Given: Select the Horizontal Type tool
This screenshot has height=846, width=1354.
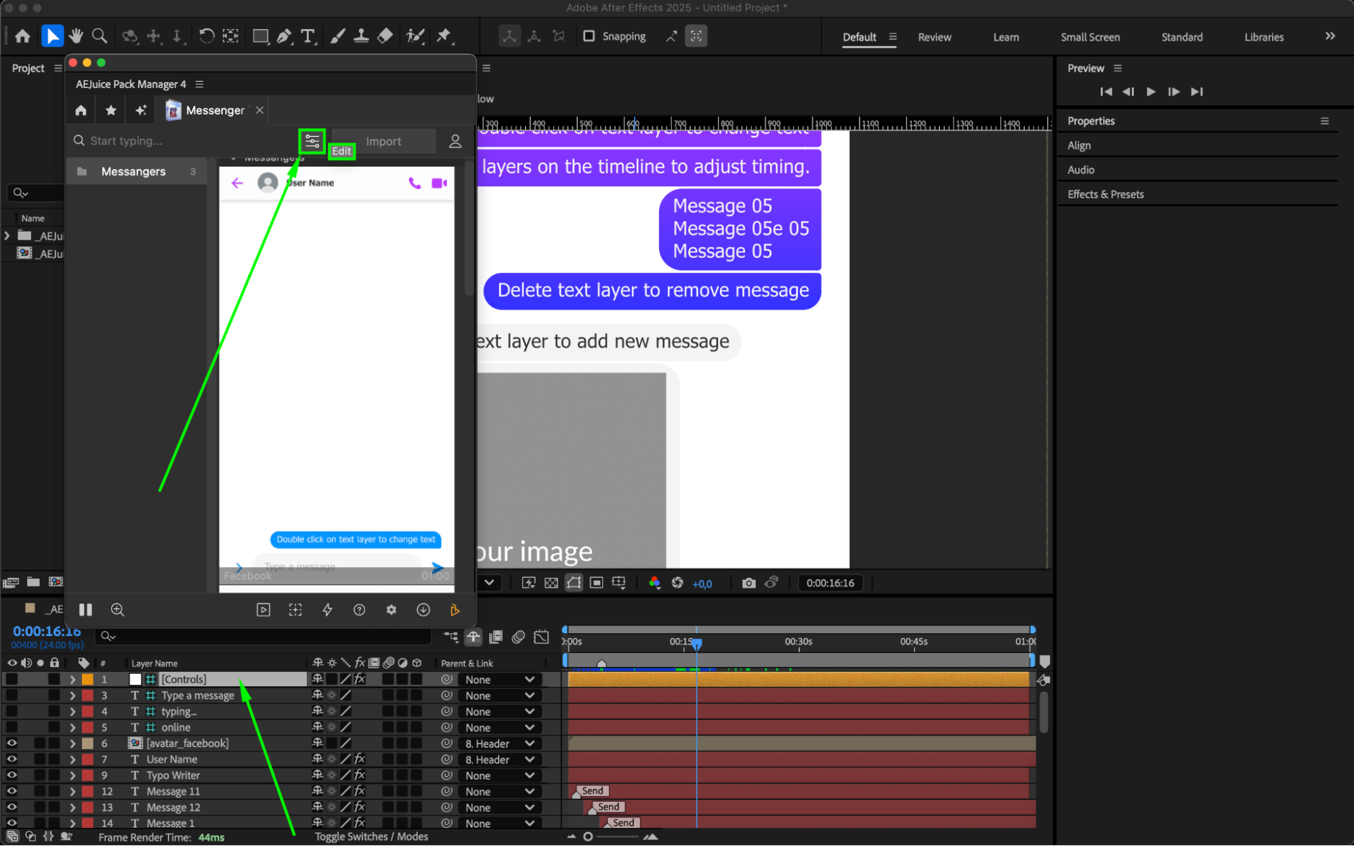Looking at the screenshot, I should (x=308, y=37).
